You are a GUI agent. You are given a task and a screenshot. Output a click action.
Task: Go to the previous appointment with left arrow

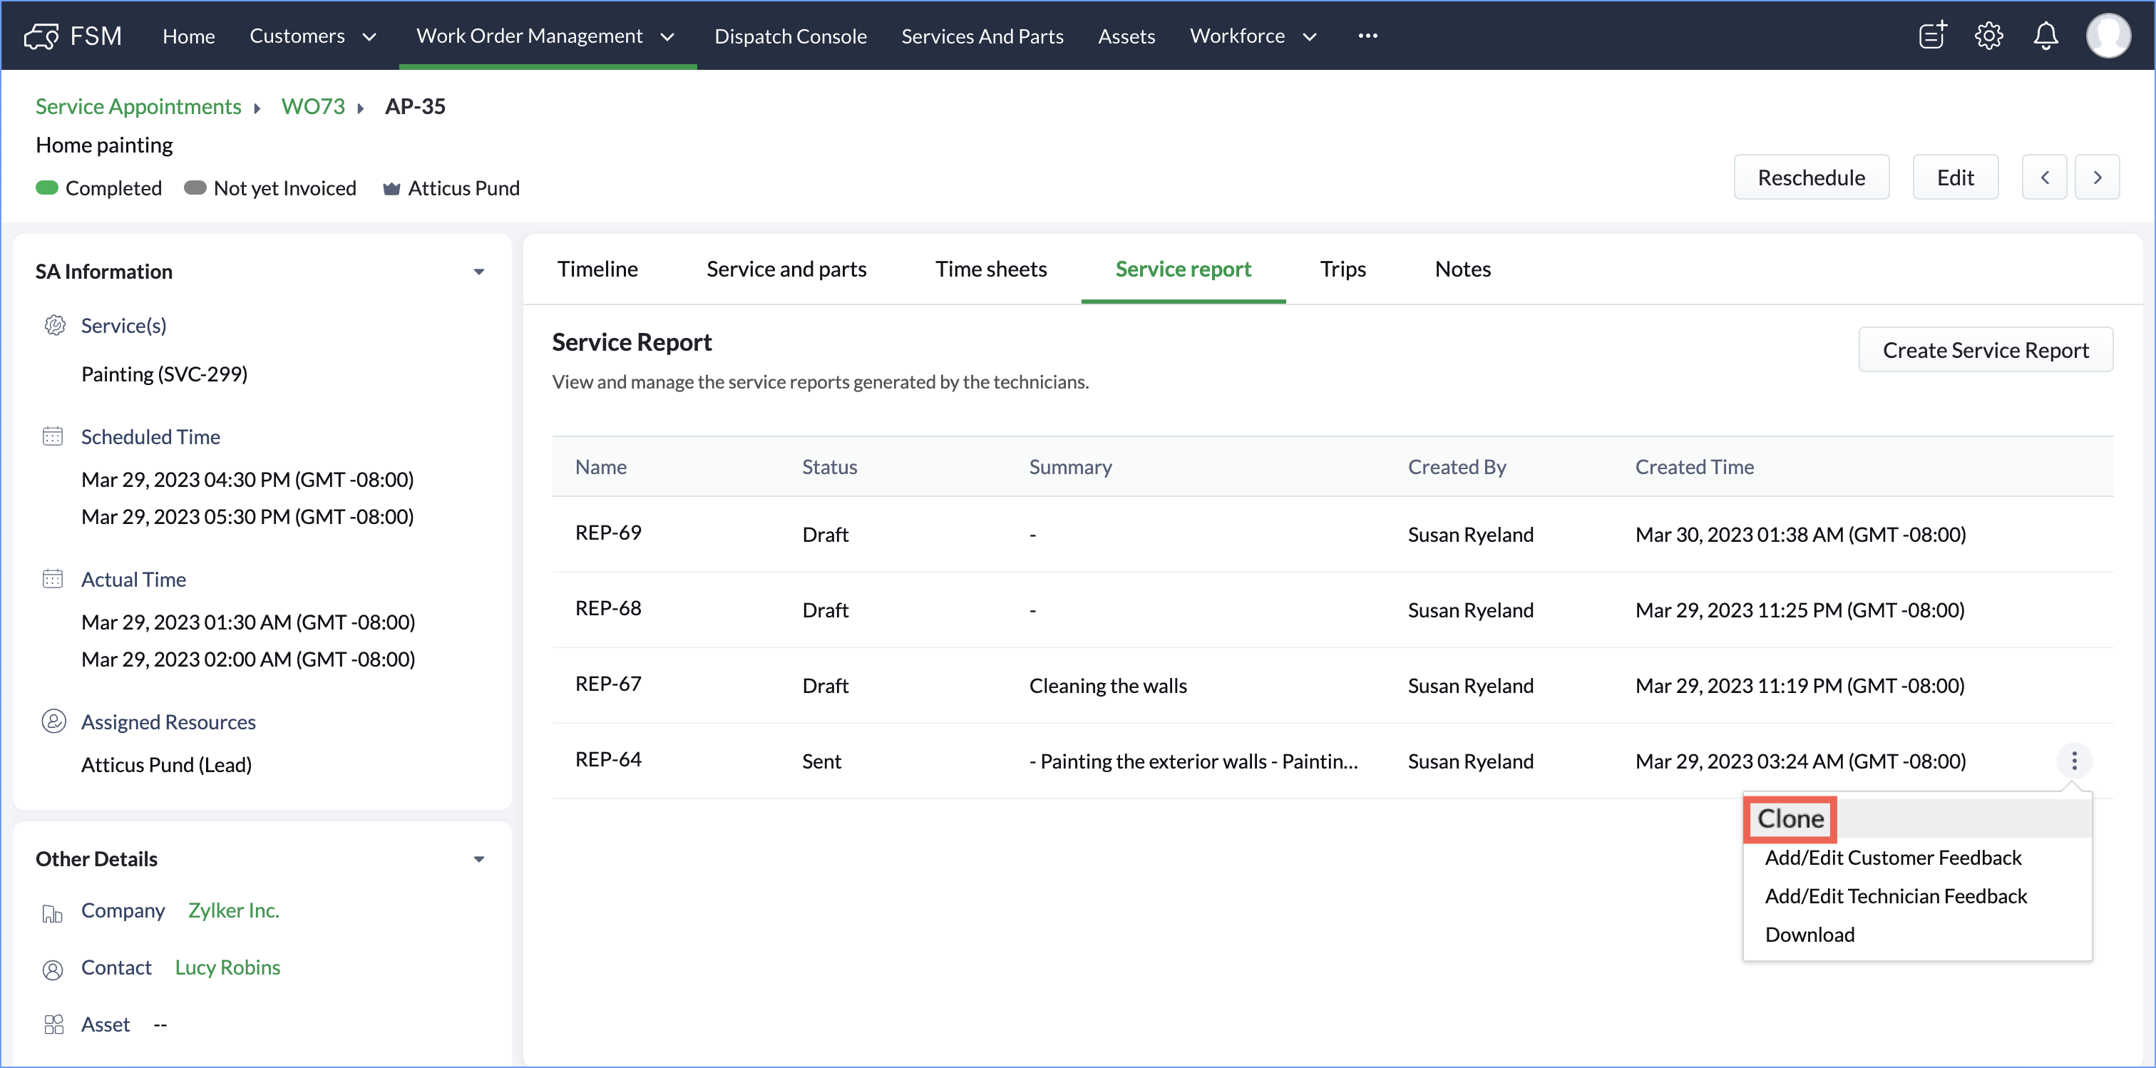click(x=2044, y=178)
